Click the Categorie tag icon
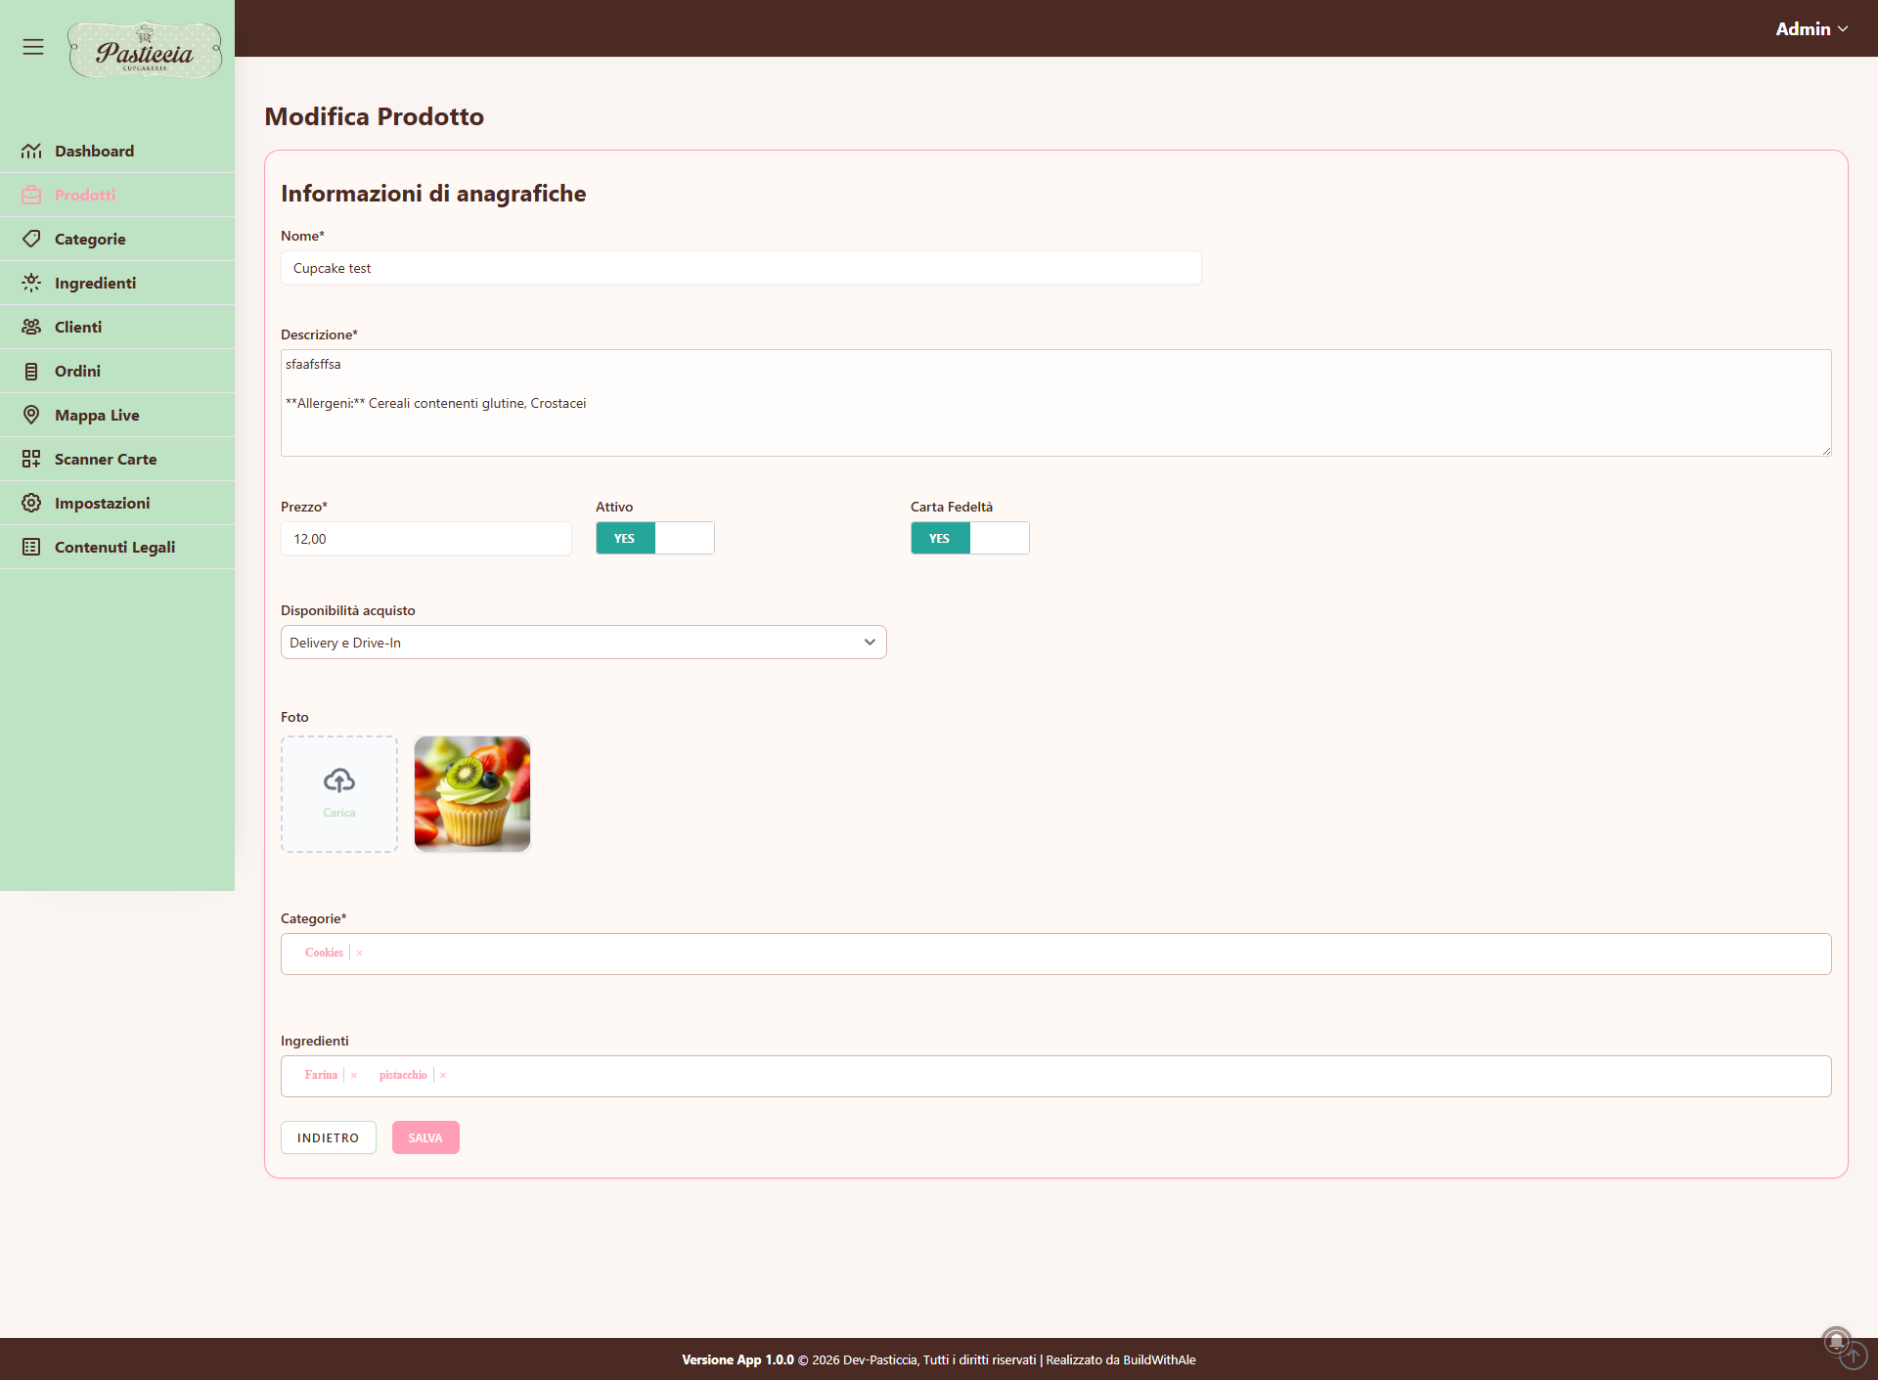The image size is (1878, 1380). [x=31, y=239]
